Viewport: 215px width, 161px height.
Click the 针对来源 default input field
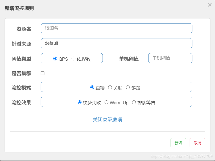[x=117, y=43]
